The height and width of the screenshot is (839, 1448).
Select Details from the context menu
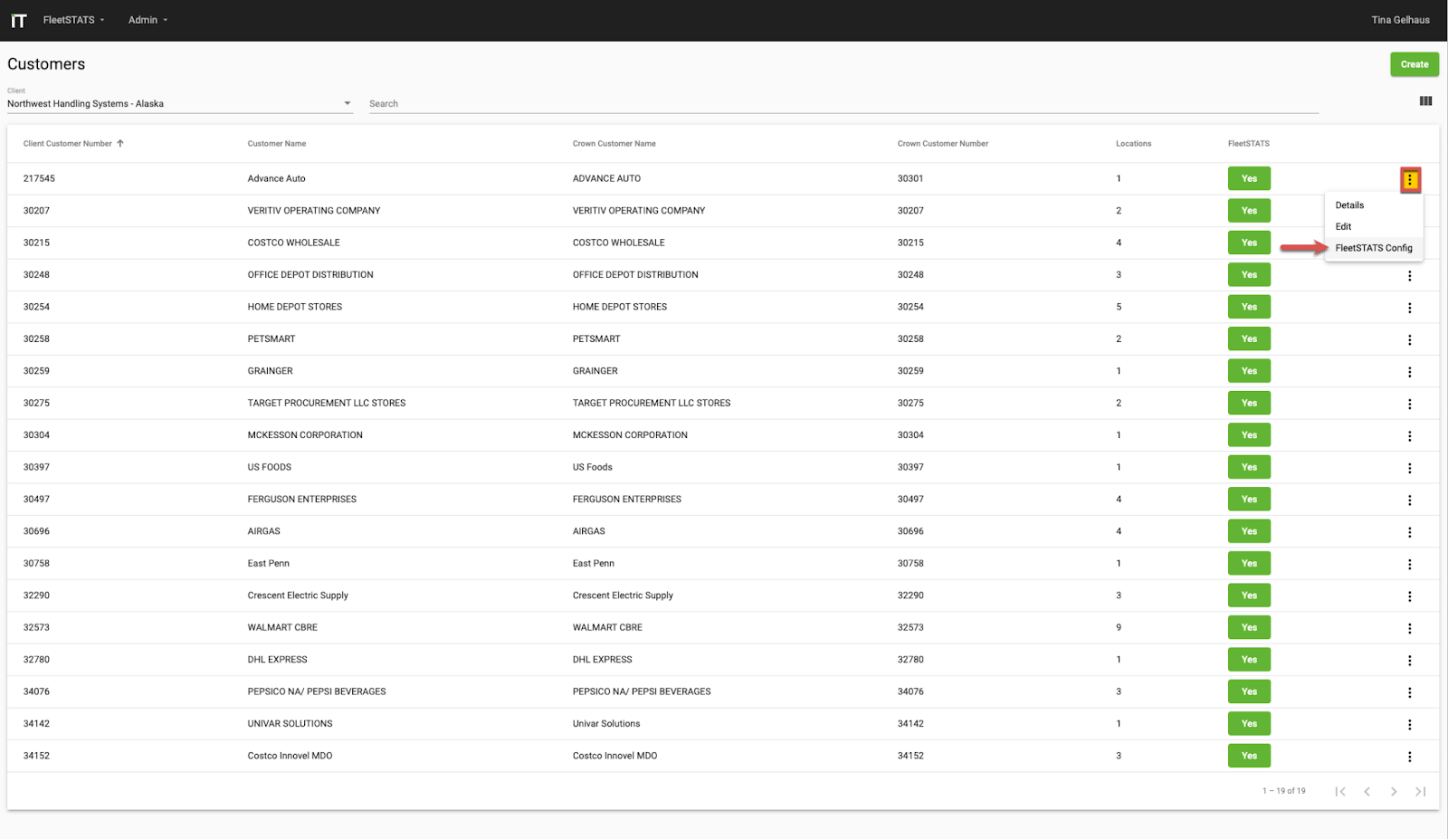pyautogui.click(x=1374, y=205)
